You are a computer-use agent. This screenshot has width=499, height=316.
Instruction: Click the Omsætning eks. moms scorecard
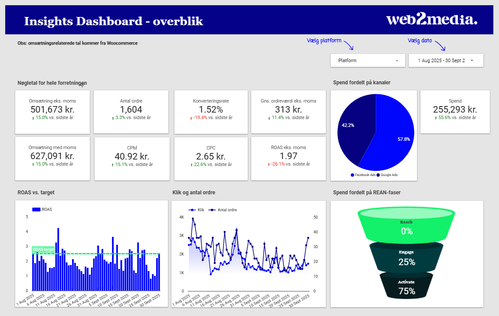point(52,112)
